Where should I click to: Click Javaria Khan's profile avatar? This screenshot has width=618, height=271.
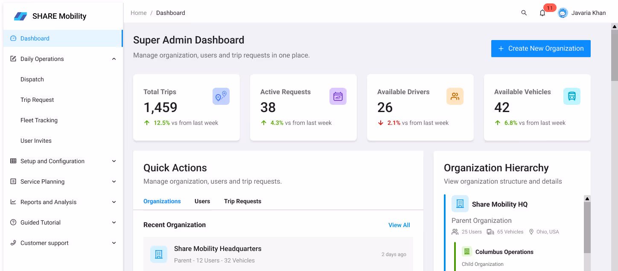point(563,13)
